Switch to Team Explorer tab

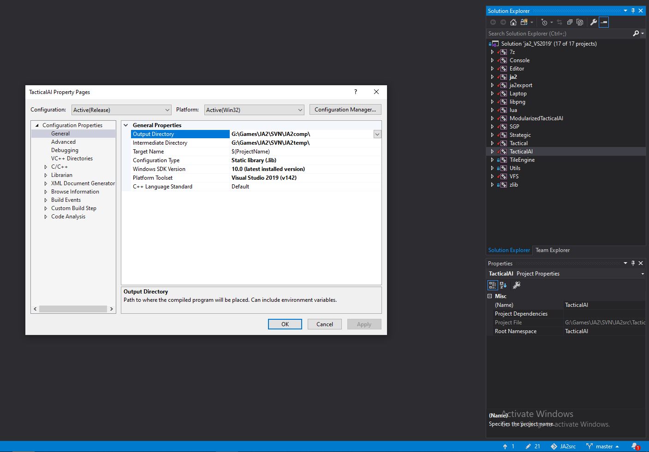(553, 250)
